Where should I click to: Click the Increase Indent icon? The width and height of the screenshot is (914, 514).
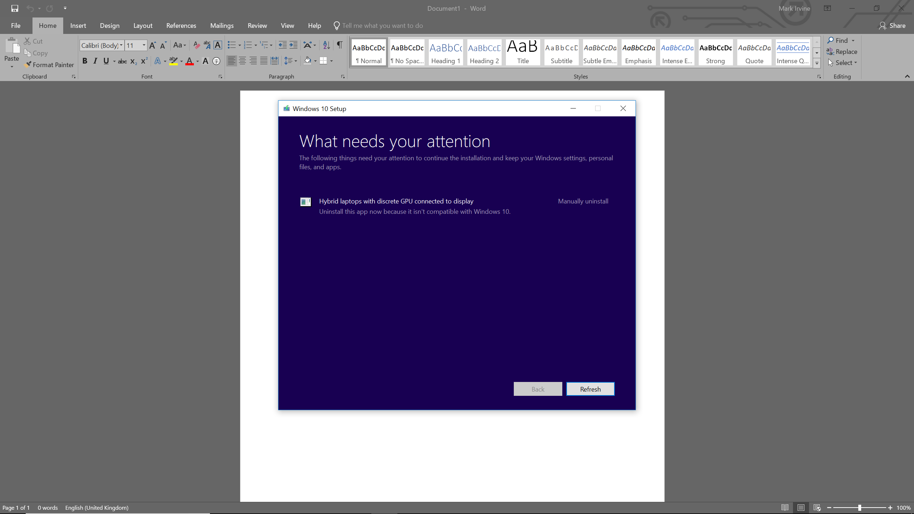pyautogui.click(x=293, y=45)
